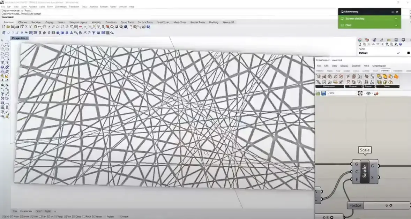Click the Grasshopper save disk icon

324,93
